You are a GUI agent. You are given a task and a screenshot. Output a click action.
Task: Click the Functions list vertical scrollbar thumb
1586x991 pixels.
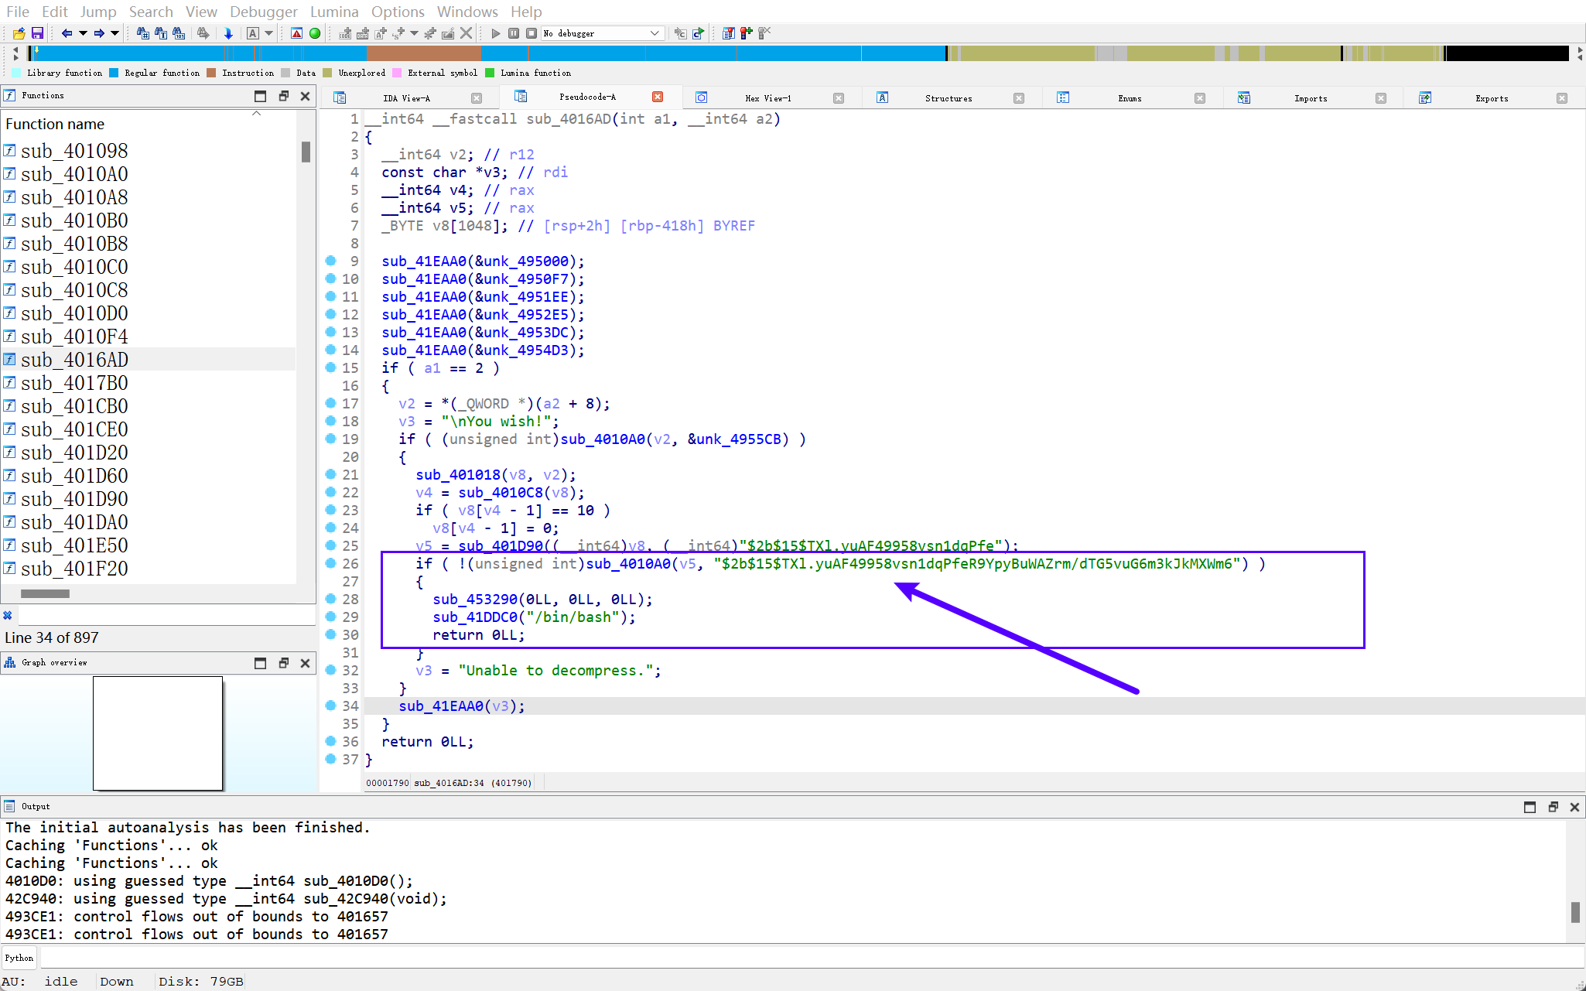pos(306,152)
